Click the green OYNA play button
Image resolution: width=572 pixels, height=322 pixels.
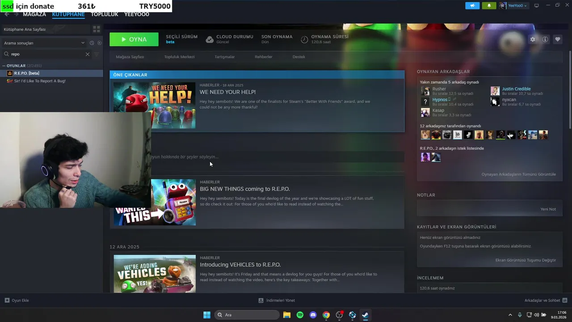tap(134, 39)
